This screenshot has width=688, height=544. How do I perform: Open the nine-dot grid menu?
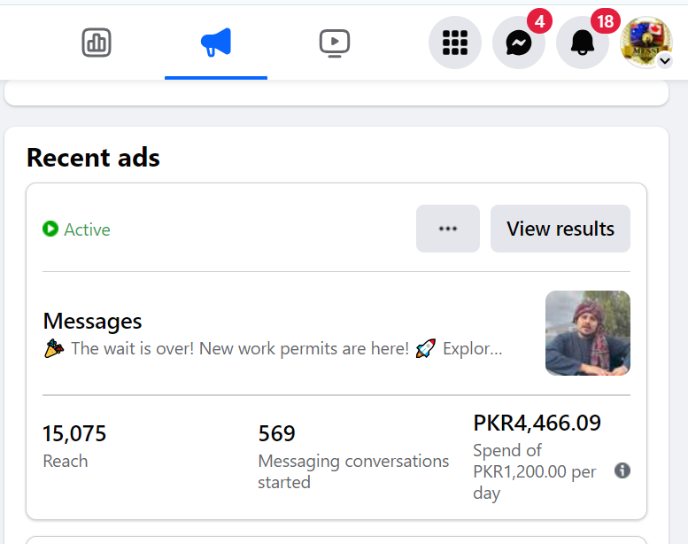[x=454, y=43]
